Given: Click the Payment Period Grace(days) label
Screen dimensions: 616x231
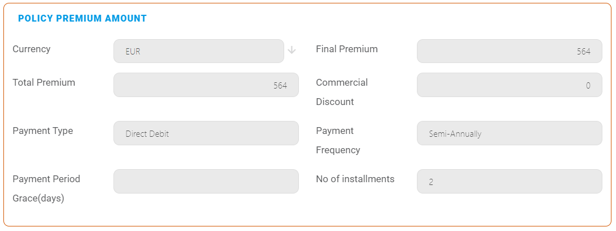Looking at the screenshot, I should tap(46, 188).
